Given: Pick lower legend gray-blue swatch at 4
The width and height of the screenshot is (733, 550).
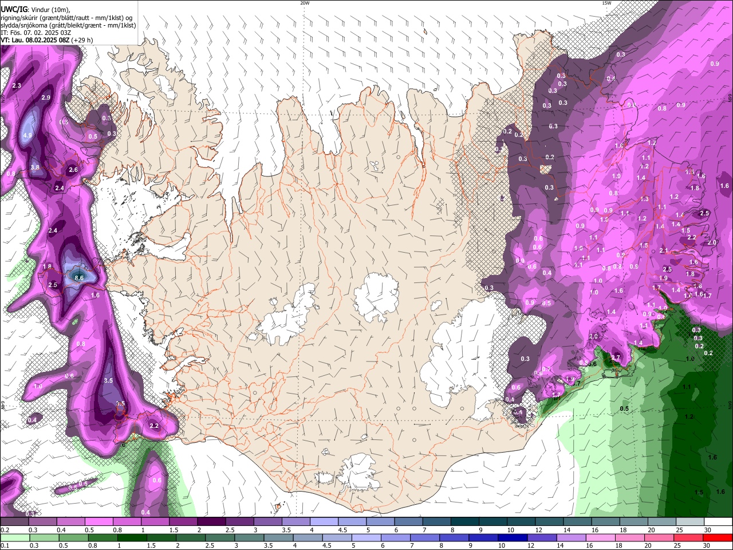Looking at the screenshot, I should click(307, 538).
